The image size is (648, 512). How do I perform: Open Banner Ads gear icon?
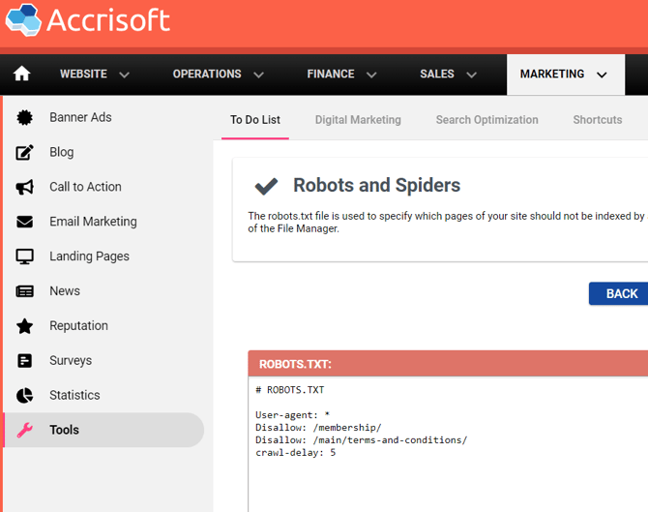coord(25,117)
